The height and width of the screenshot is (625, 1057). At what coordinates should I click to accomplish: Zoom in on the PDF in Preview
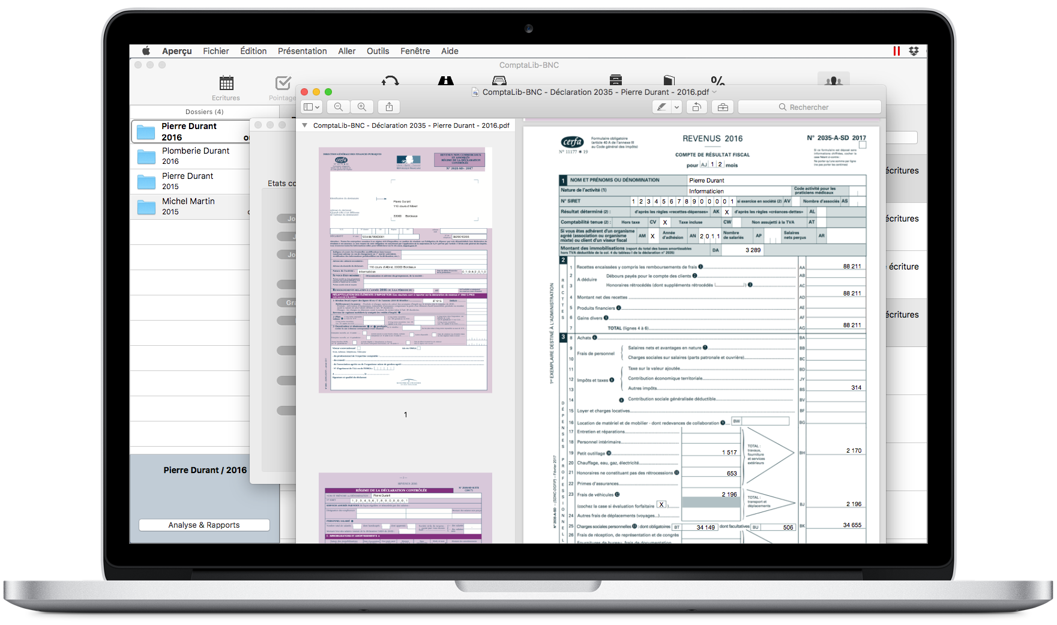point(362,107)
